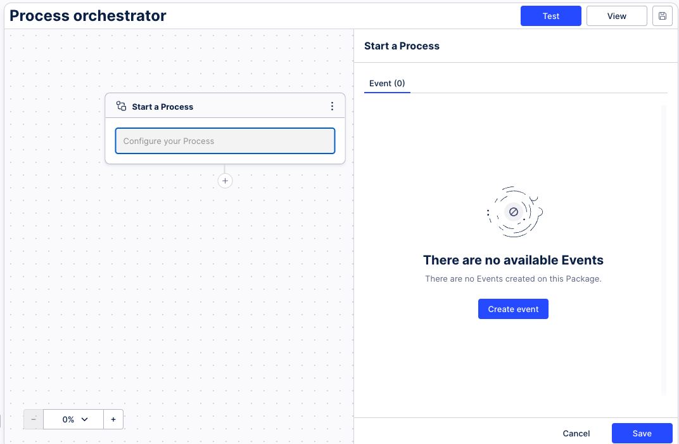Click the no-events empty state illustration

(514, 212)
